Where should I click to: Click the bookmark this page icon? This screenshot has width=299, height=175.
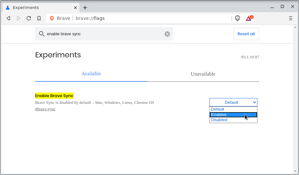[x=39, y=18]
